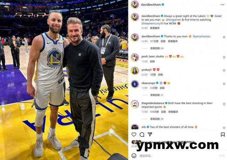Reply to yoskeyli's comment

point(160,75)
